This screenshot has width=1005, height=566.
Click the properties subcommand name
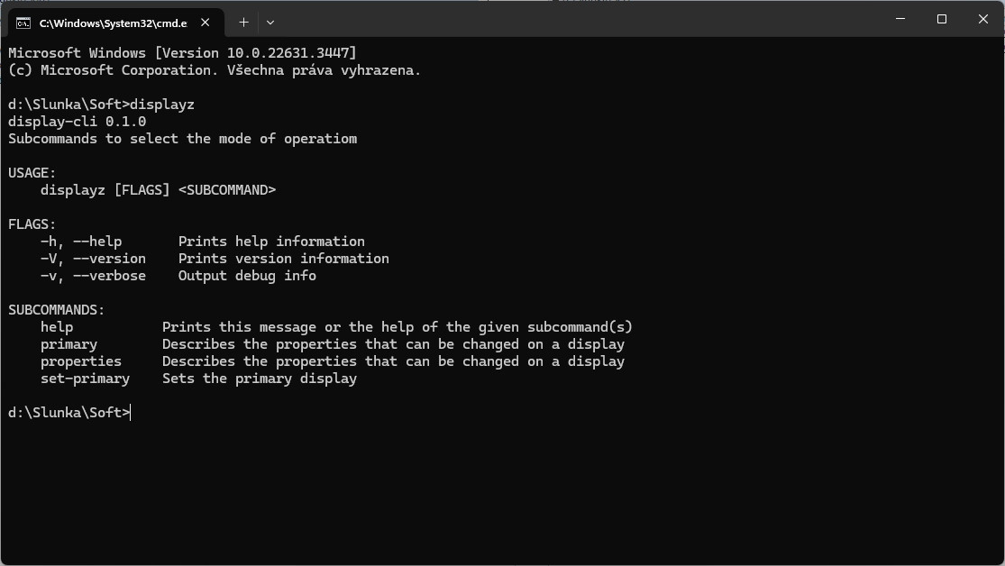[81, 361]
